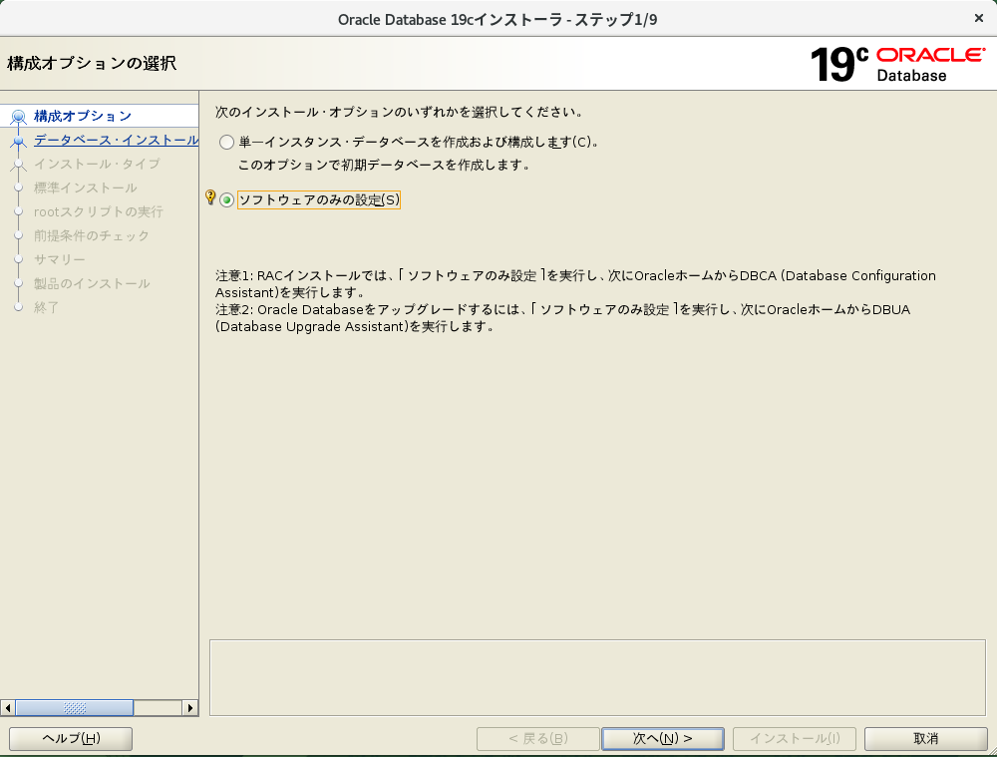Open help with ヘルプ(H) button
The width and height of the screenshot is (997, 757).
(71, 739)
